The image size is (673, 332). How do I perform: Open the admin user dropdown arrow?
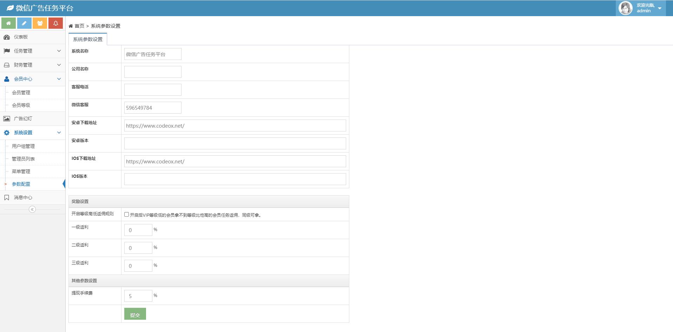click(660, 8)
